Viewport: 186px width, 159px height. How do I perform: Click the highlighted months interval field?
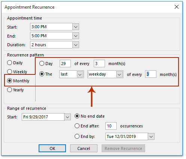coord(151,74)
